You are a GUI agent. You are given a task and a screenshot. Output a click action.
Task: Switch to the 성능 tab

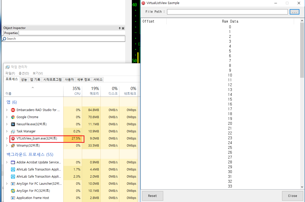[24, 80]
